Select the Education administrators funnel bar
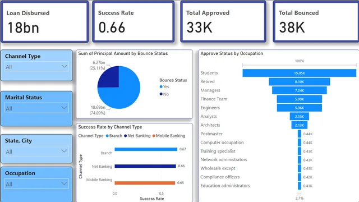Image resolution: width=359 pixels, height=202 pixels. click(299, 186)
